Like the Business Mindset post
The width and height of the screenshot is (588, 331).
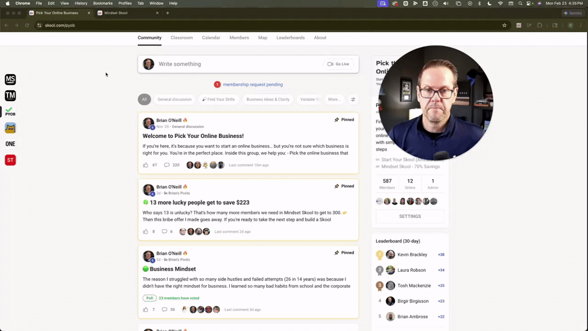pos(145,310)
